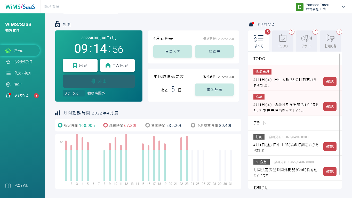Open 年休計画 from the leave panel
This screenshot has height=198, width=352.
pos(214,90)
